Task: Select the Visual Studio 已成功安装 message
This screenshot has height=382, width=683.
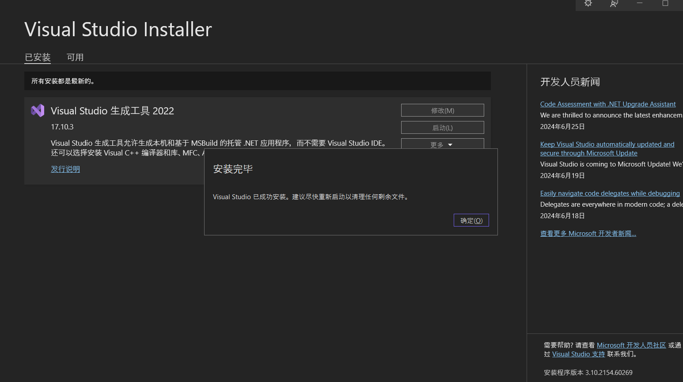Action: click(311, 197)
